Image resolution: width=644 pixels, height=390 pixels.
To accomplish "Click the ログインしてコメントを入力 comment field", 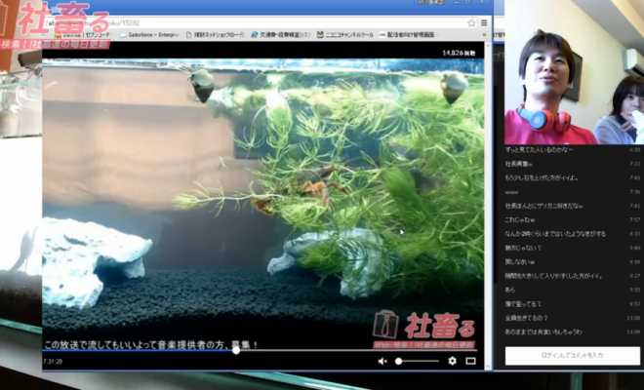I will pyautogui.click(x=571, y=356).
